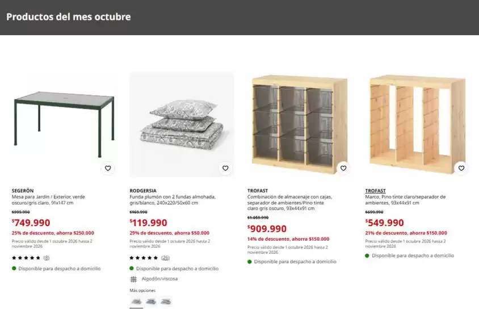View the green SEGERÖN table image
This screenshot has height=318, width=479.
pos(64,124)
